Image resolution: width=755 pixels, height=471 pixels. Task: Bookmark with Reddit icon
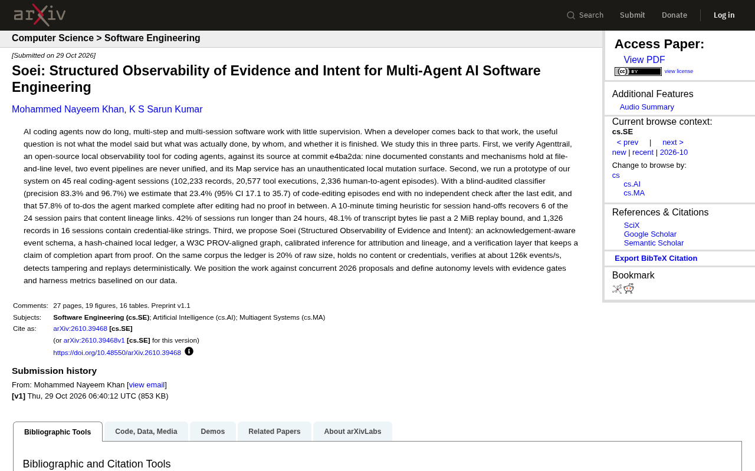point(629,288)
